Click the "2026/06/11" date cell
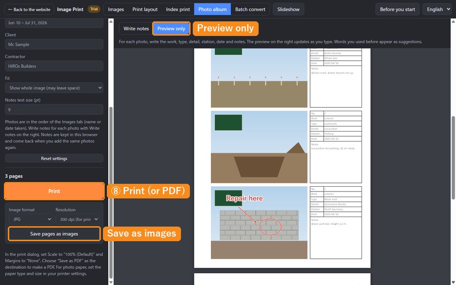The image size is (456, 285). pyautogui.click(x=342, y=139)
